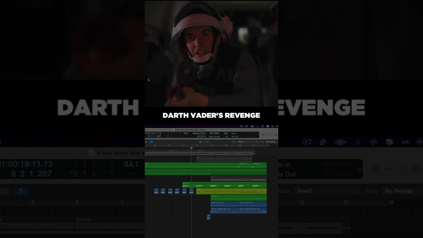Click bar 11 on the sharp timeline ruler

pos(211,145)
